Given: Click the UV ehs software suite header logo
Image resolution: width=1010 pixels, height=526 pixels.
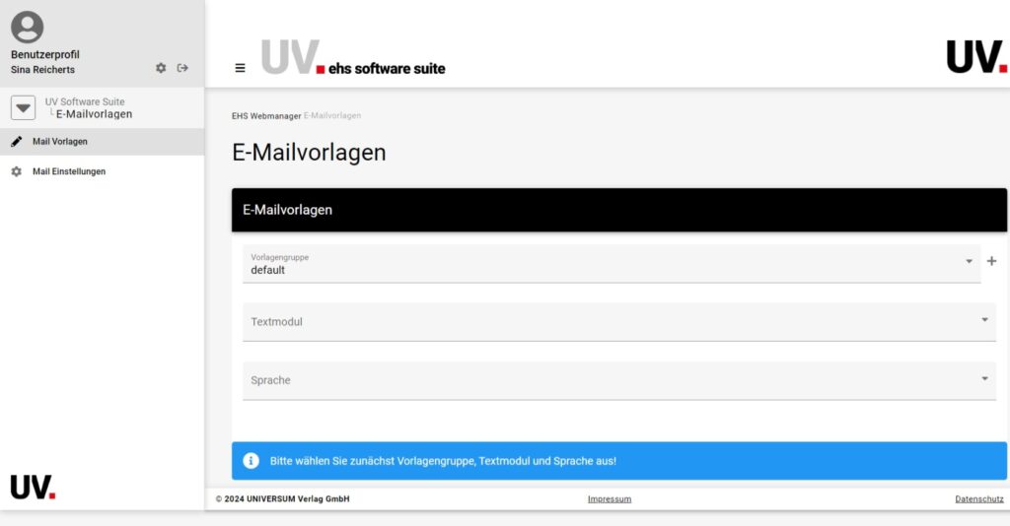Looking at the screenshot, I should pos(353,58).
